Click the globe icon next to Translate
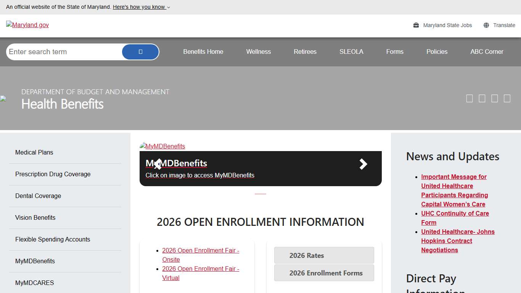This screenshot has height=293, width=521. coord(486,25)
